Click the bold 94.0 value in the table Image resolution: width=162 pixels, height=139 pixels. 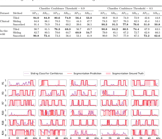click(36, 18)
